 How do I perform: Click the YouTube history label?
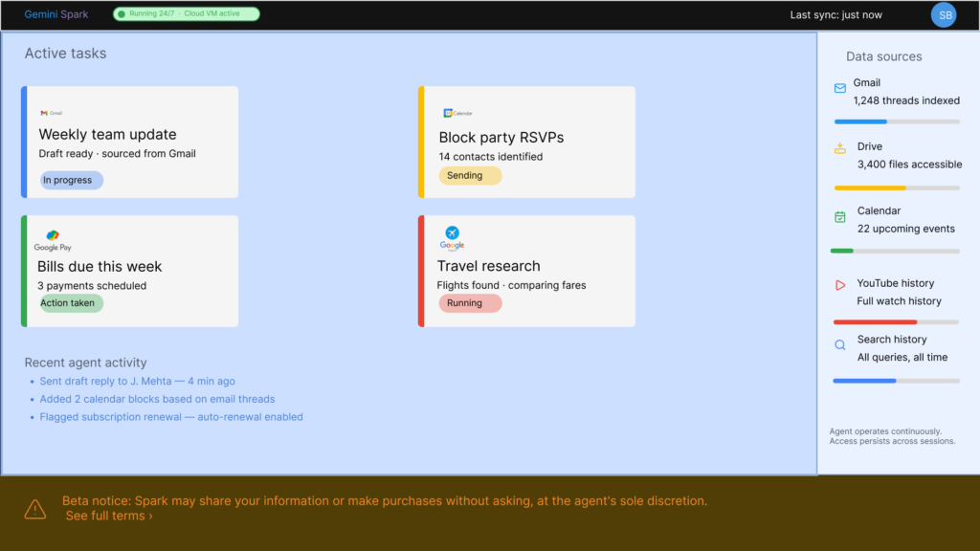[895, 283]
